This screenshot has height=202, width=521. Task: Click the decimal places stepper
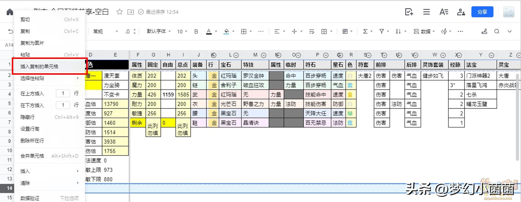[134, 31]
